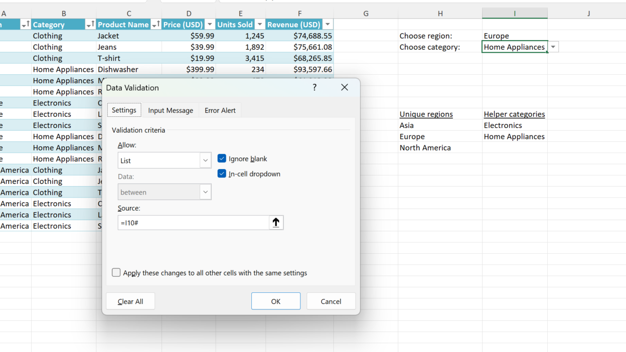The width and height of the screenshot is (626, 352).
Task: Open the Units Sold filter button
Action: (x=260, y=24)
